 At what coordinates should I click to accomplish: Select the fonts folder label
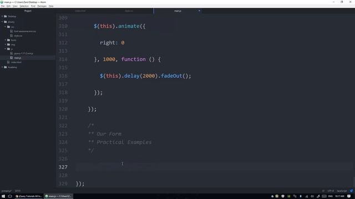tap(13, 40)
